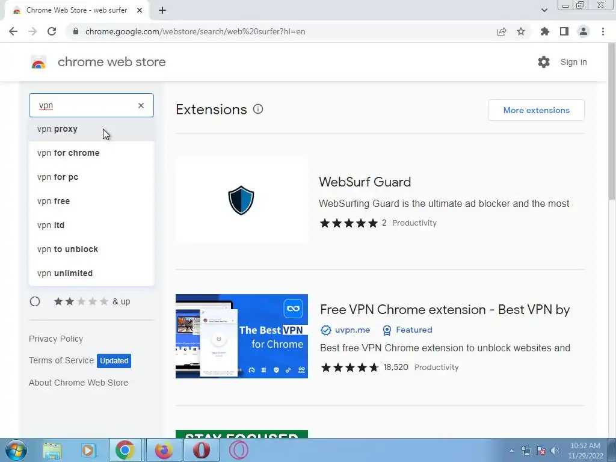This screenshot has height=462, width=616.
Task: Choose the 'vpn ltd' suggestion
Action: point(91,225)
